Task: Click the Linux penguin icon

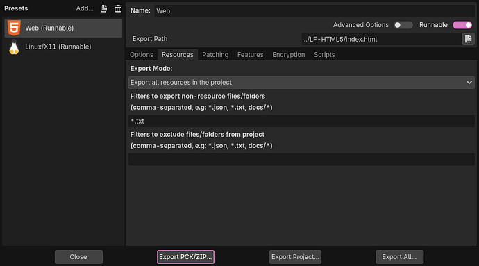Action: pos(14,47)
